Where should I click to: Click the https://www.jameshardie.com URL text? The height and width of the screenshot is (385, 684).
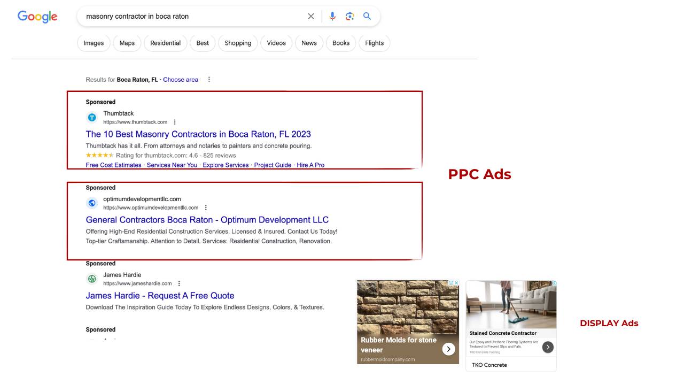(x=137, y=284)
